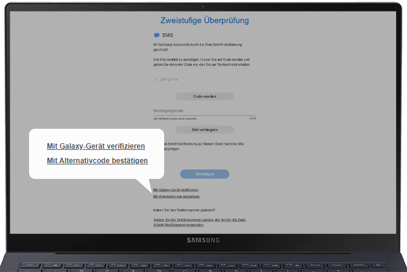Click the 'Ihr Samsung Account ist ... geschützt' paragraph
The height and width of the screenshot is (272, 407).
197,47
